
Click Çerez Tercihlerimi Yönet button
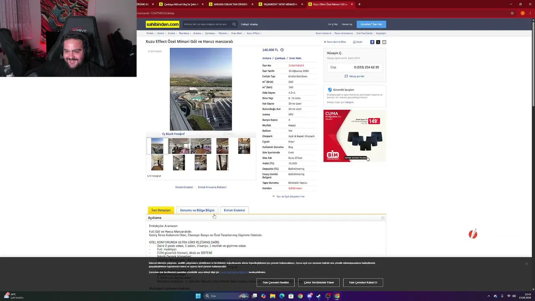coord(319,283)
